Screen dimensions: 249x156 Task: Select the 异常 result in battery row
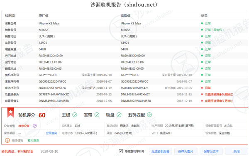[x=208, y=88]
